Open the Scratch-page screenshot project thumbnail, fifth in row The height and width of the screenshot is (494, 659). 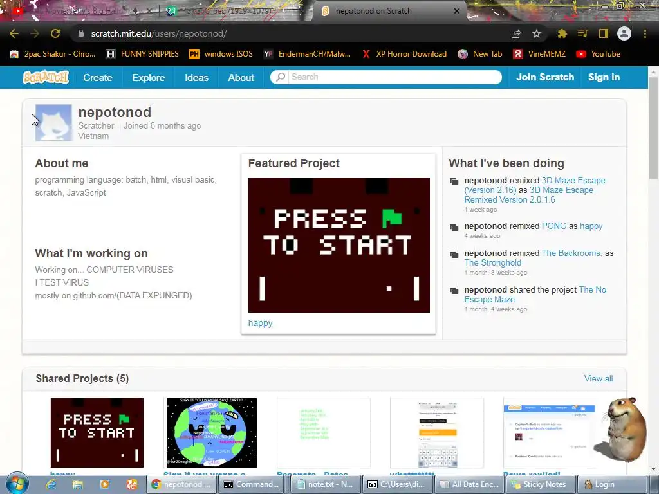point(550,433)
